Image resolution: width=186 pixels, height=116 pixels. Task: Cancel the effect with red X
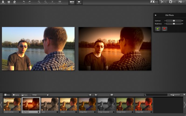[164, 29]
